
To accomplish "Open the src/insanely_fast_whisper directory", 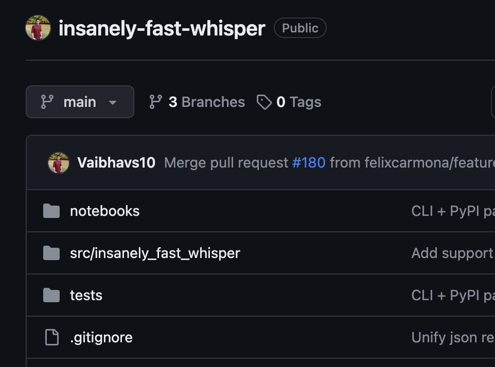I will point(155,253).
